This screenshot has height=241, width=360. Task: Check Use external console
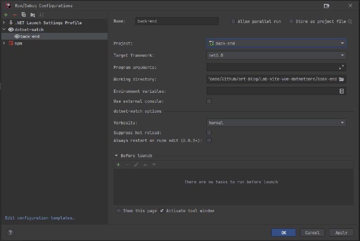pyautogui.click(x=209, y=101)
